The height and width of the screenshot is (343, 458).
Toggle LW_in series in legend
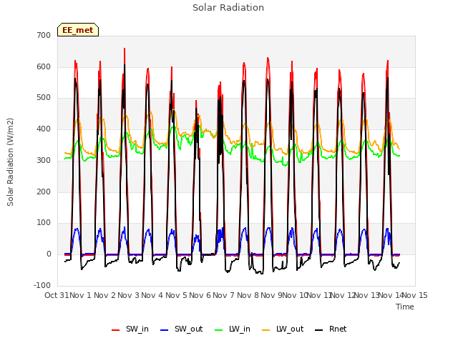pos(233,329)
